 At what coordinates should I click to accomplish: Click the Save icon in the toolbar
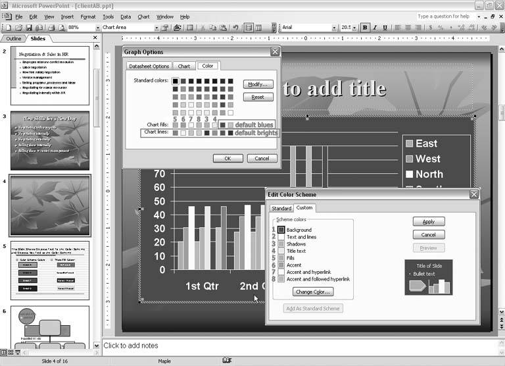tap(30, 28)
